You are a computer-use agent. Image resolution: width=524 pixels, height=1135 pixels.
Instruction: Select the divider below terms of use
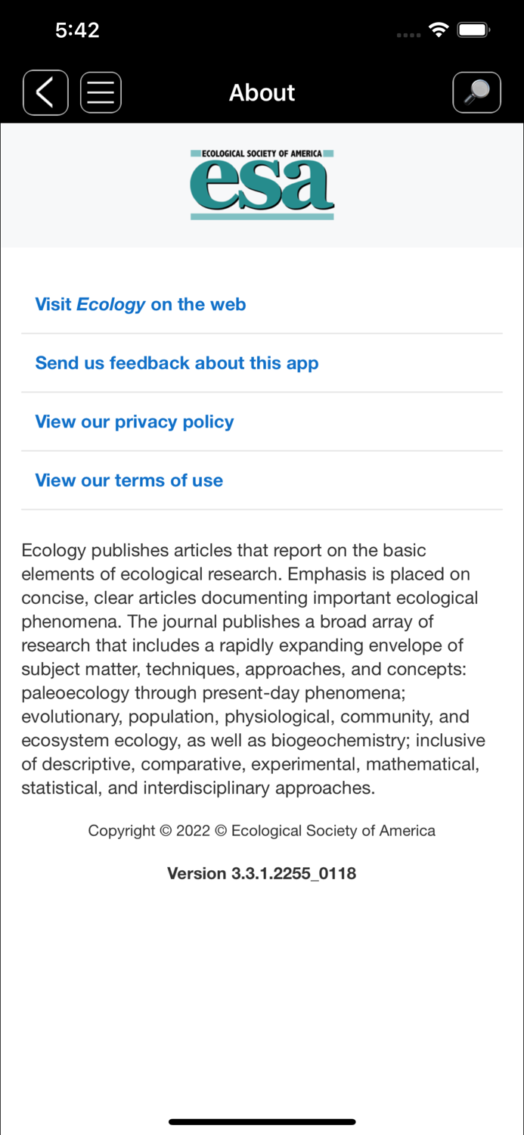(x=262, y=509)
